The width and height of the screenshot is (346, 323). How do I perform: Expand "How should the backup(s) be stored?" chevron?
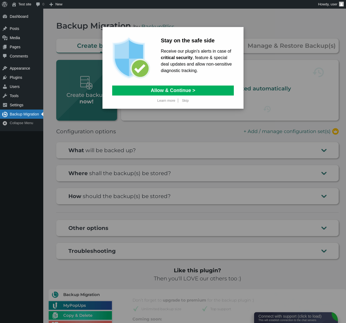324,196
